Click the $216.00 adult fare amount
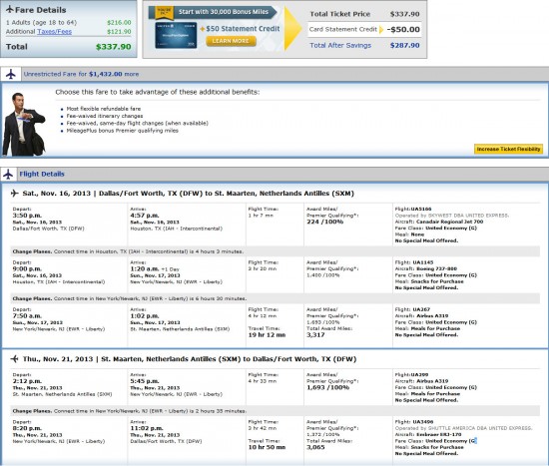This screenshot has width=549, height=466. tap(119, 22)
